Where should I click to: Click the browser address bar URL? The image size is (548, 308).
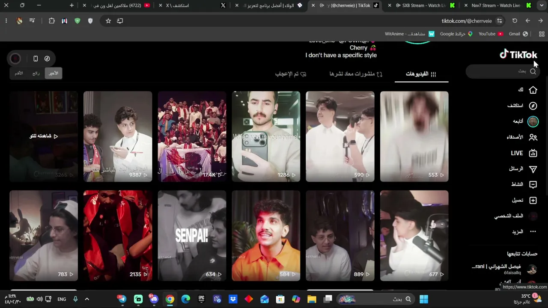tap(467, 21)
